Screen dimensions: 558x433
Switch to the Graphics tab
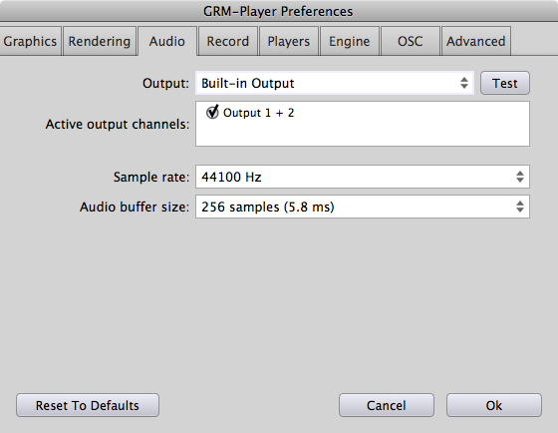click(30, 41)
